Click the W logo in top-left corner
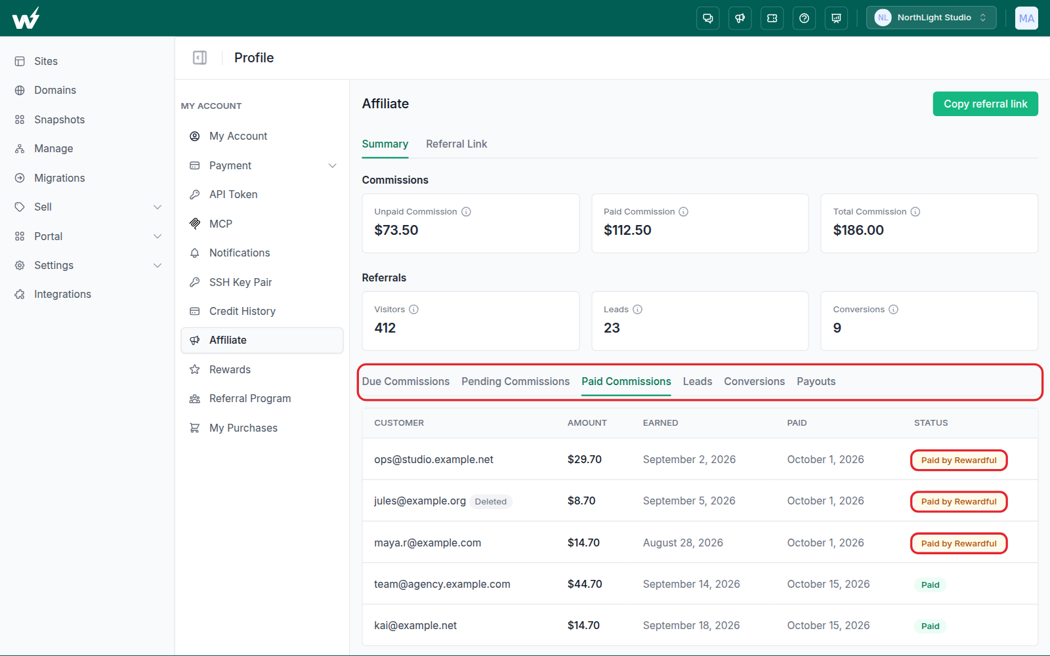The image size is (1050, 656). (26, 18)
